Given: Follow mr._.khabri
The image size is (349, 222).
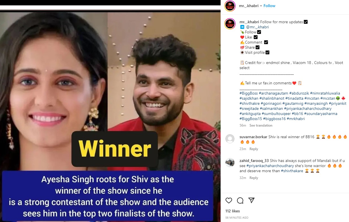Looking at the screenshot, I should [x=269, y=6].
